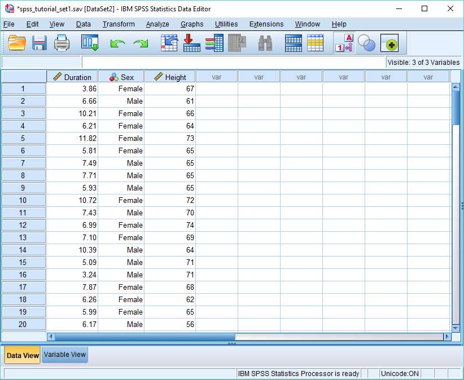This screenshot has width=464, height=380.
Task: Click the Show all variables plus icon
Action: 389,43
